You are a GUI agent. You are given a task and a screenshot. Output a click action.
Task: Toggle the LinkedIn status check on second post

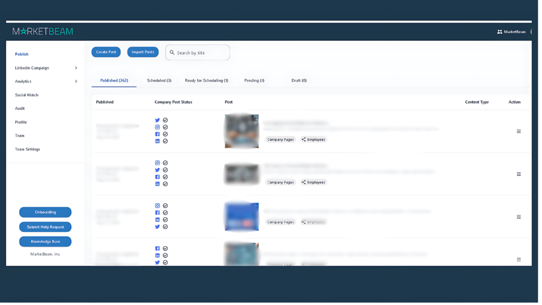click(x=165, y=184)
